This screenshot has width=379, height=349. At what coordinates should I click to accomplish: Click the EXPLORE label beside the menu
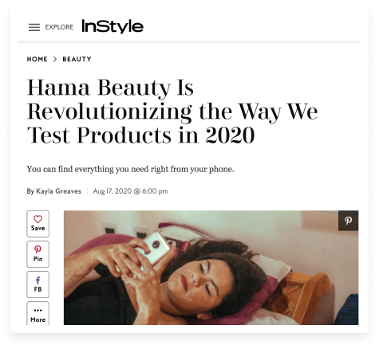pyautogui.click(x=59, y=27)
